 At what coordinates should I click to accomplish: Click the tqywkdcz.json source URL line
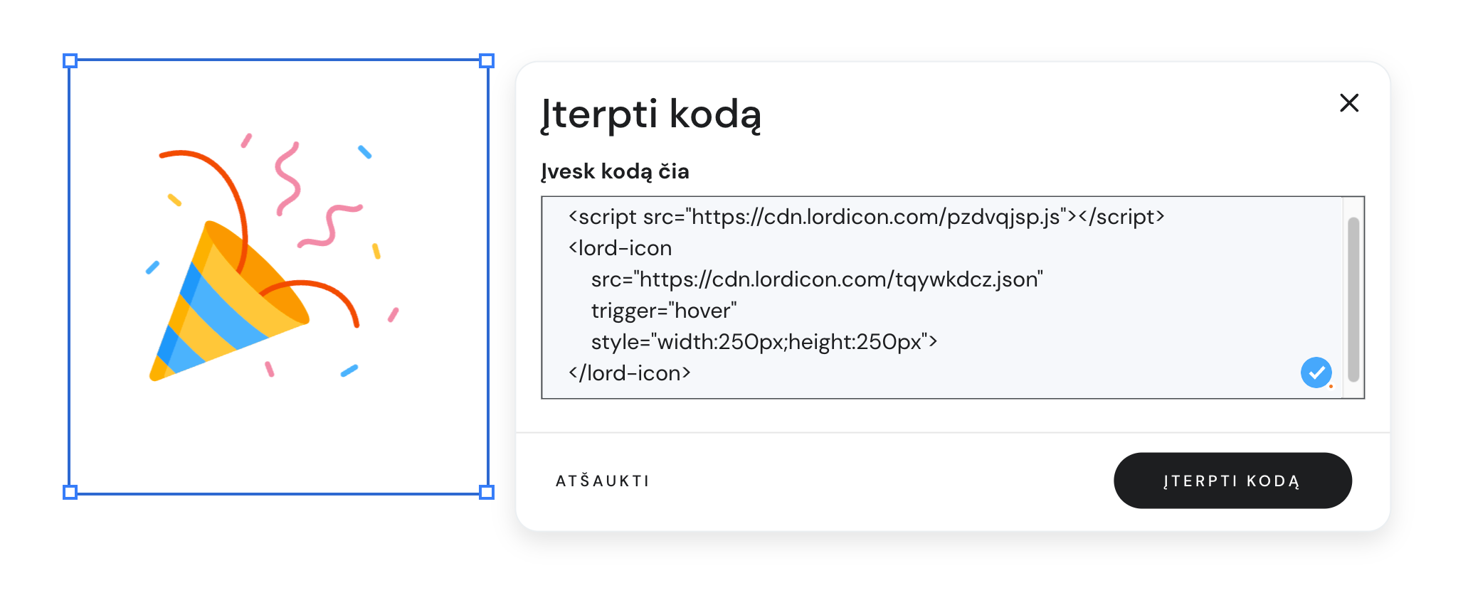[817, 279]
